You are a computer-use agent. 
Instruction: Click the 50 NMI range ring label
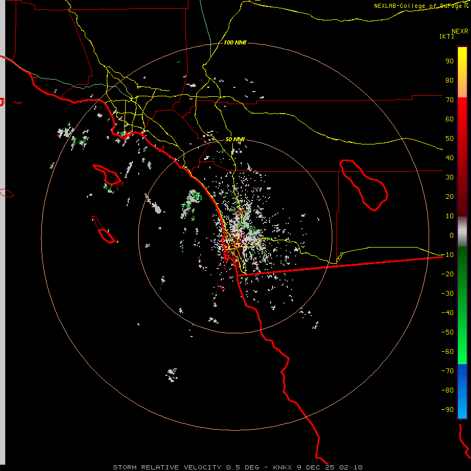[x=235, y=139]
